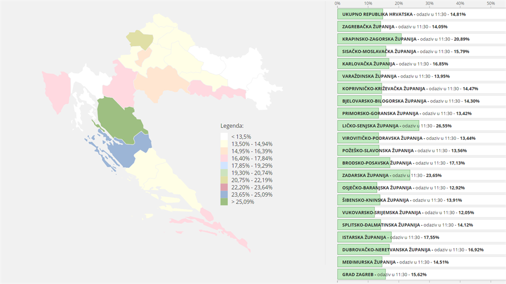Select olive Krapinsko-zagorska region on map
The image size is (506, 284).
(x=139, y=40)
